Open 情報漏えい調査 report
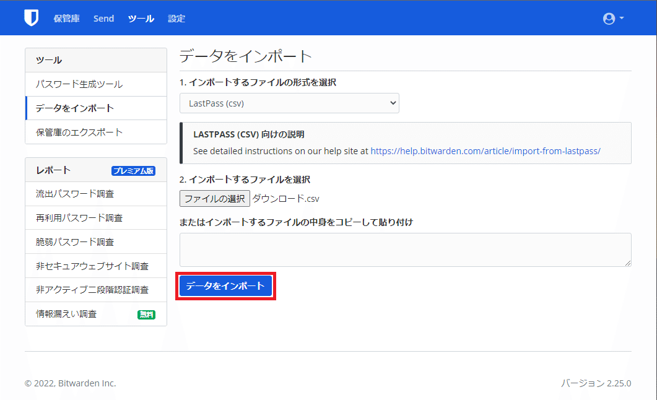 pyautogui.click(x=96, y=314)
